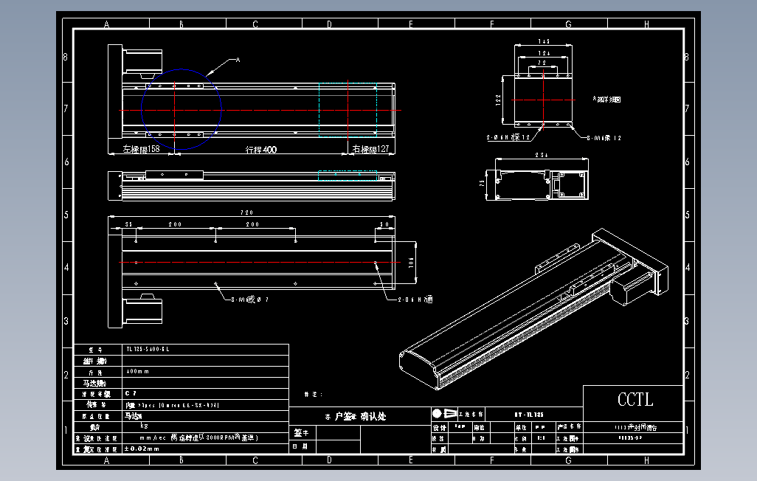Select the 2-Ø6H 深12 callout in detail view
Screen dimensions: 757x481
coord(508,138)
